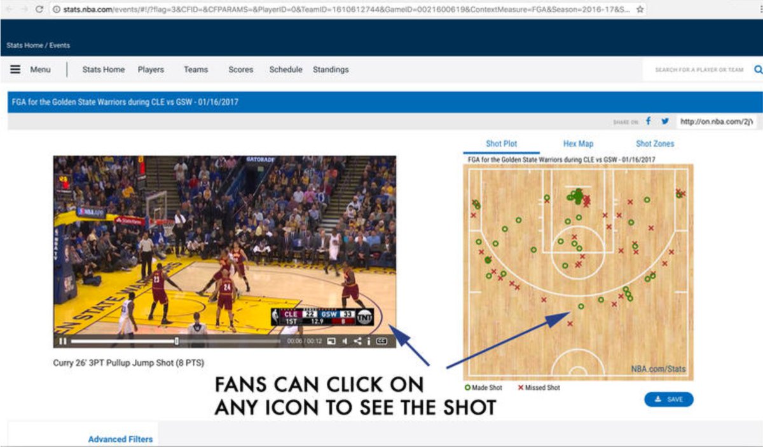Open the Teams section
Image resolution: width=763 pixels, height=447 pixels.
[196, 70]
